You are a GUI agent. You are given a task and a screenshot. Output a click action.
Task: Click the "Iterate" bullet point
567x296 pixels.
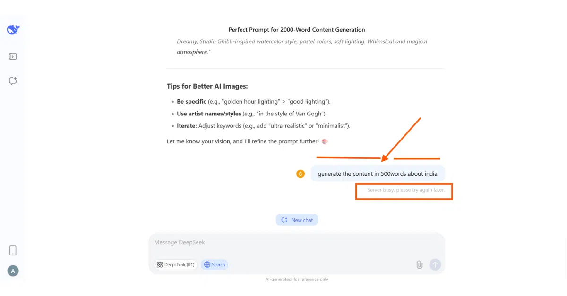(x=264, y=126)
